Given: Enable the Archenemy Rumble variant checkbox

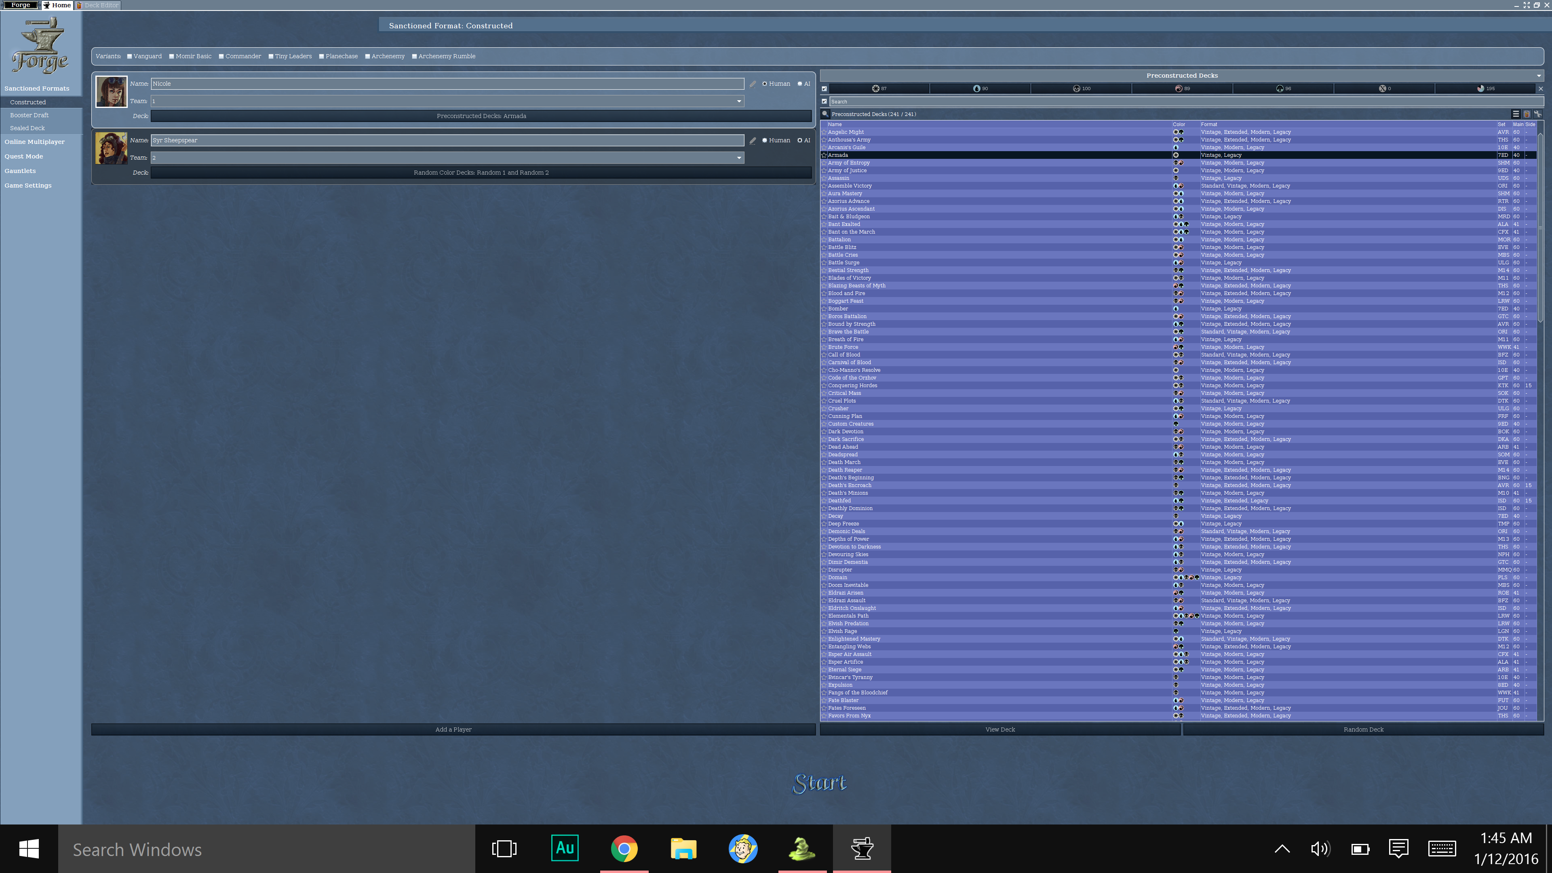Looking at the screenshot, I should tap(415, 57).
